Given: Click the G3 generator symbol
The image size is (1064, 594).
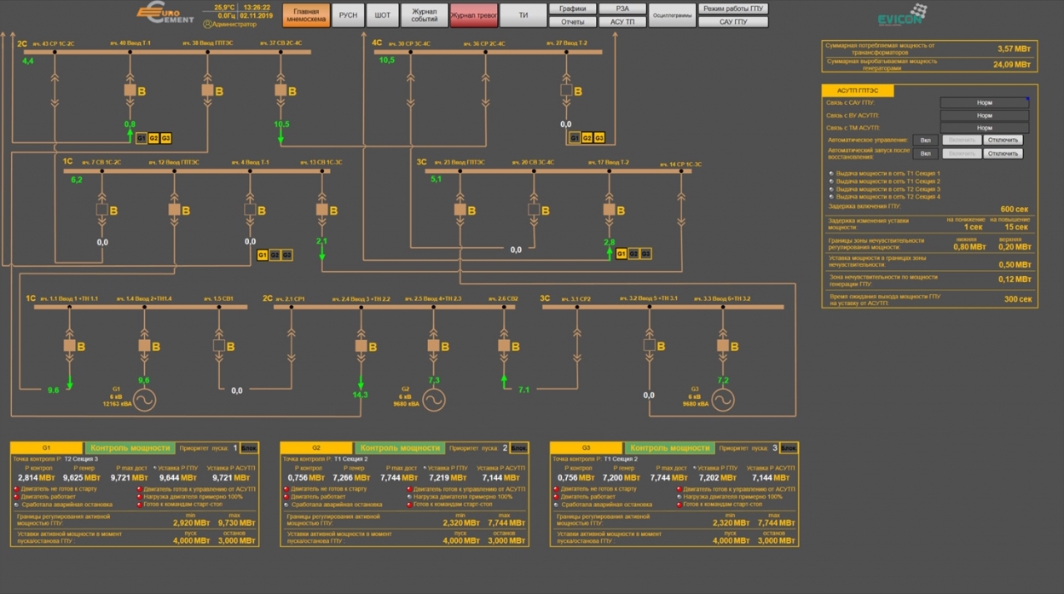Looking at the screenshot, I should 723,399.
